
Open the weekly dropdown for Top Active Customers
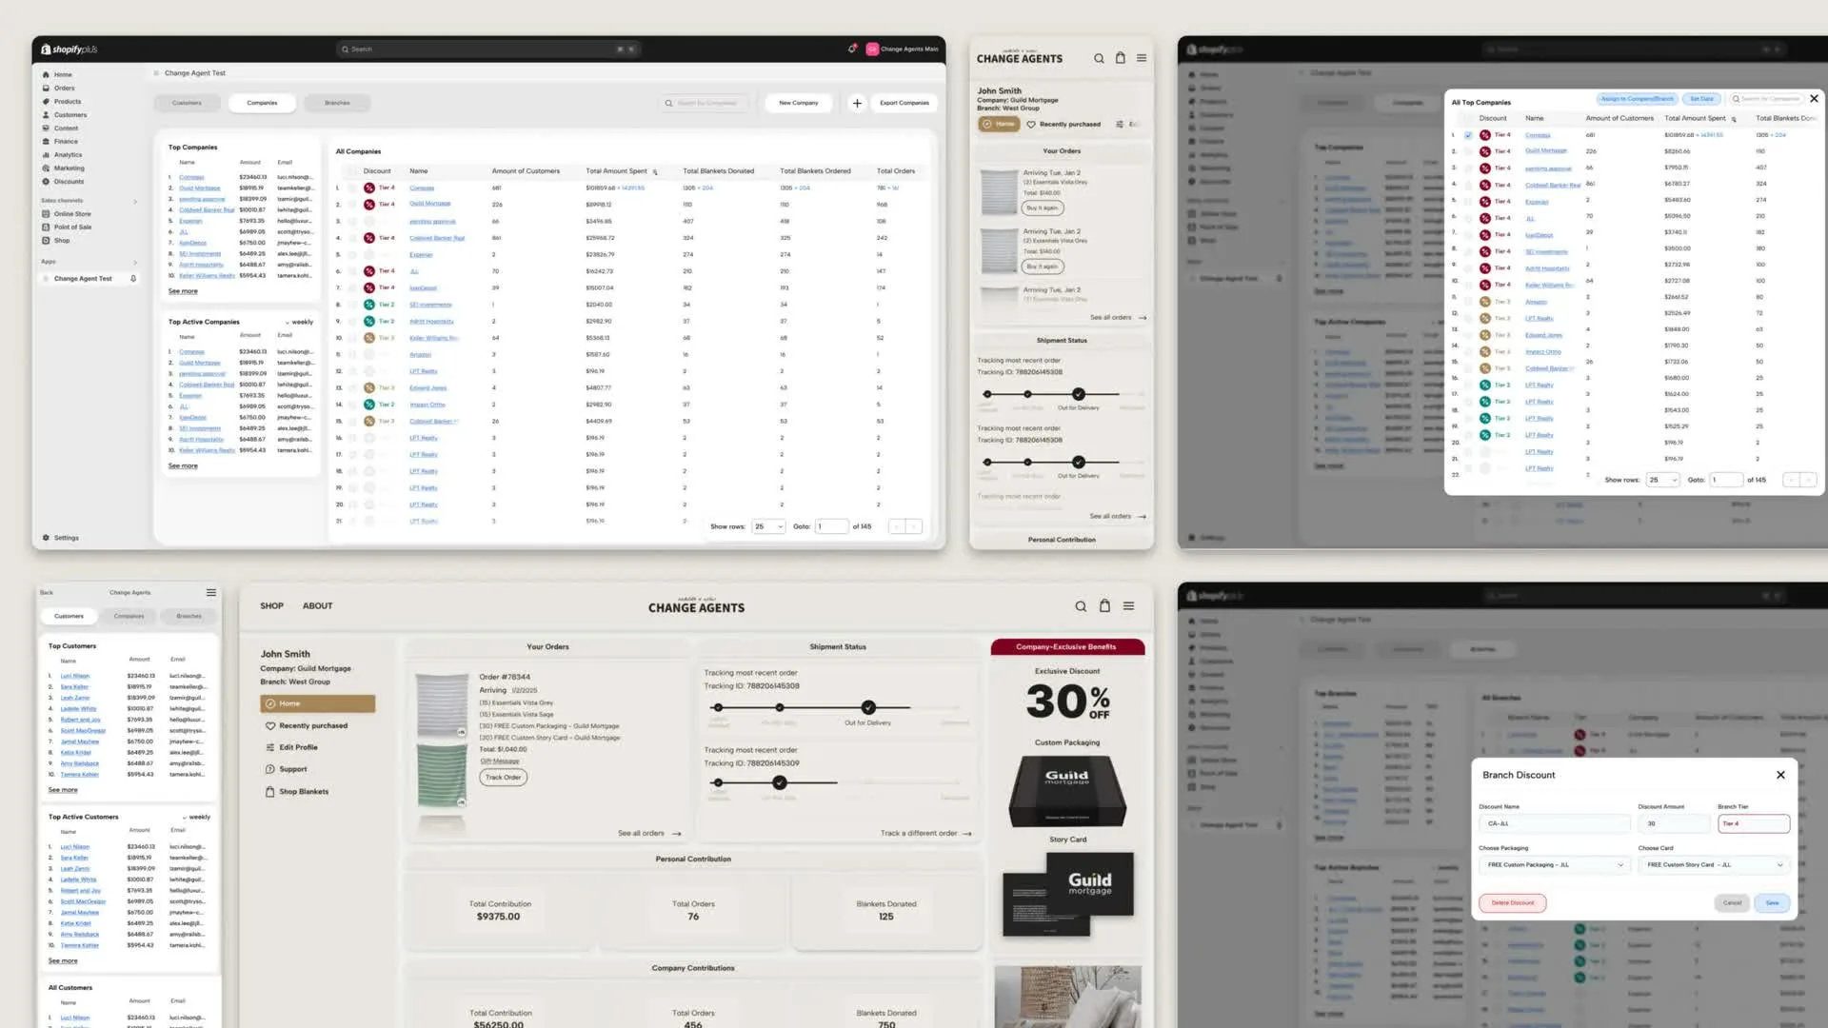click(x=196, y=817)
